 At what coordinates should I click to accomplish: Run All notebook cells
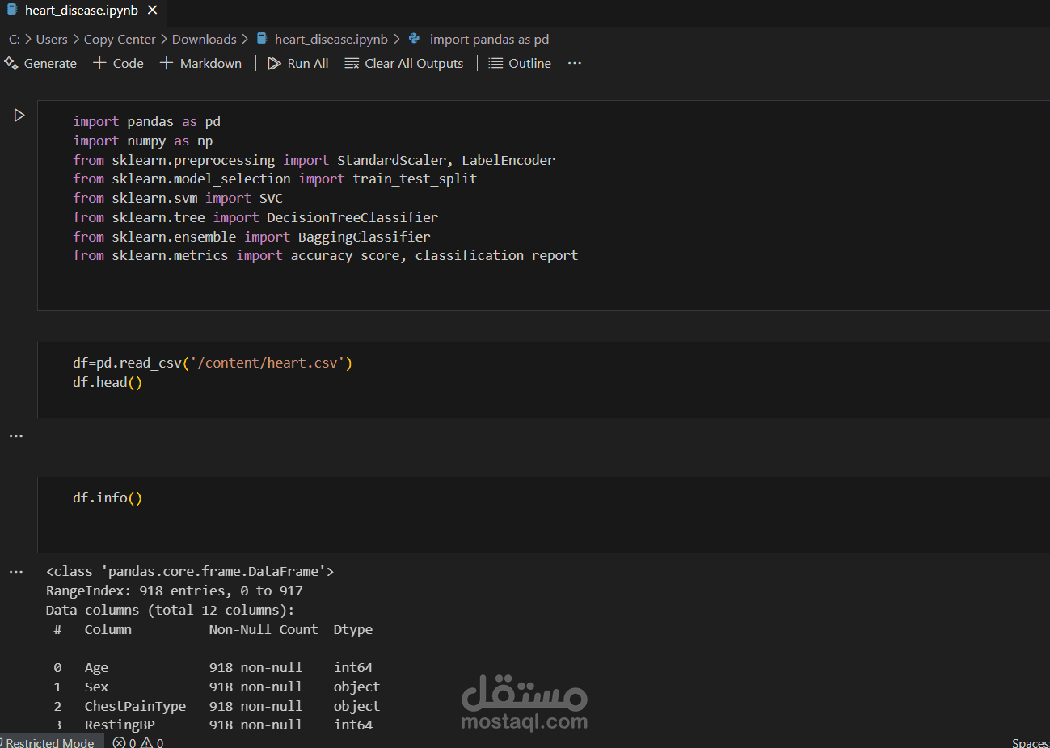(x=297, y=63)
